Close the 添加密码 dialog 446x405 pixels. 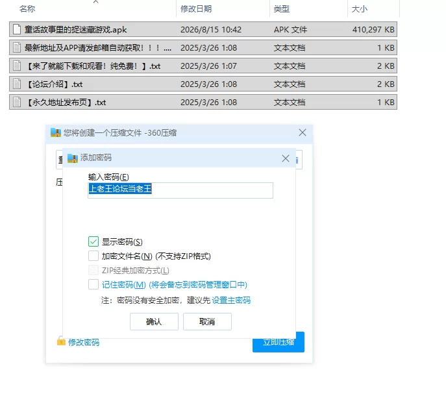pos(286,158)
